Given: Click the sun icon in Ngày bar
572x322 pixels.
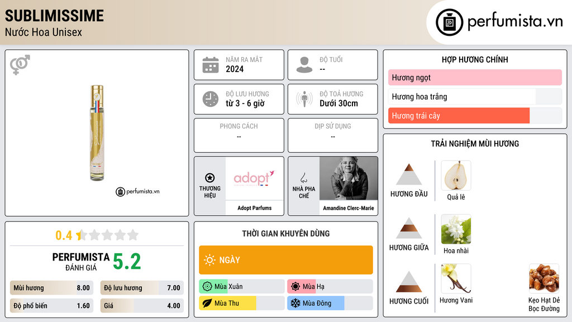Looking at the screenshot, I should [210, 260].
